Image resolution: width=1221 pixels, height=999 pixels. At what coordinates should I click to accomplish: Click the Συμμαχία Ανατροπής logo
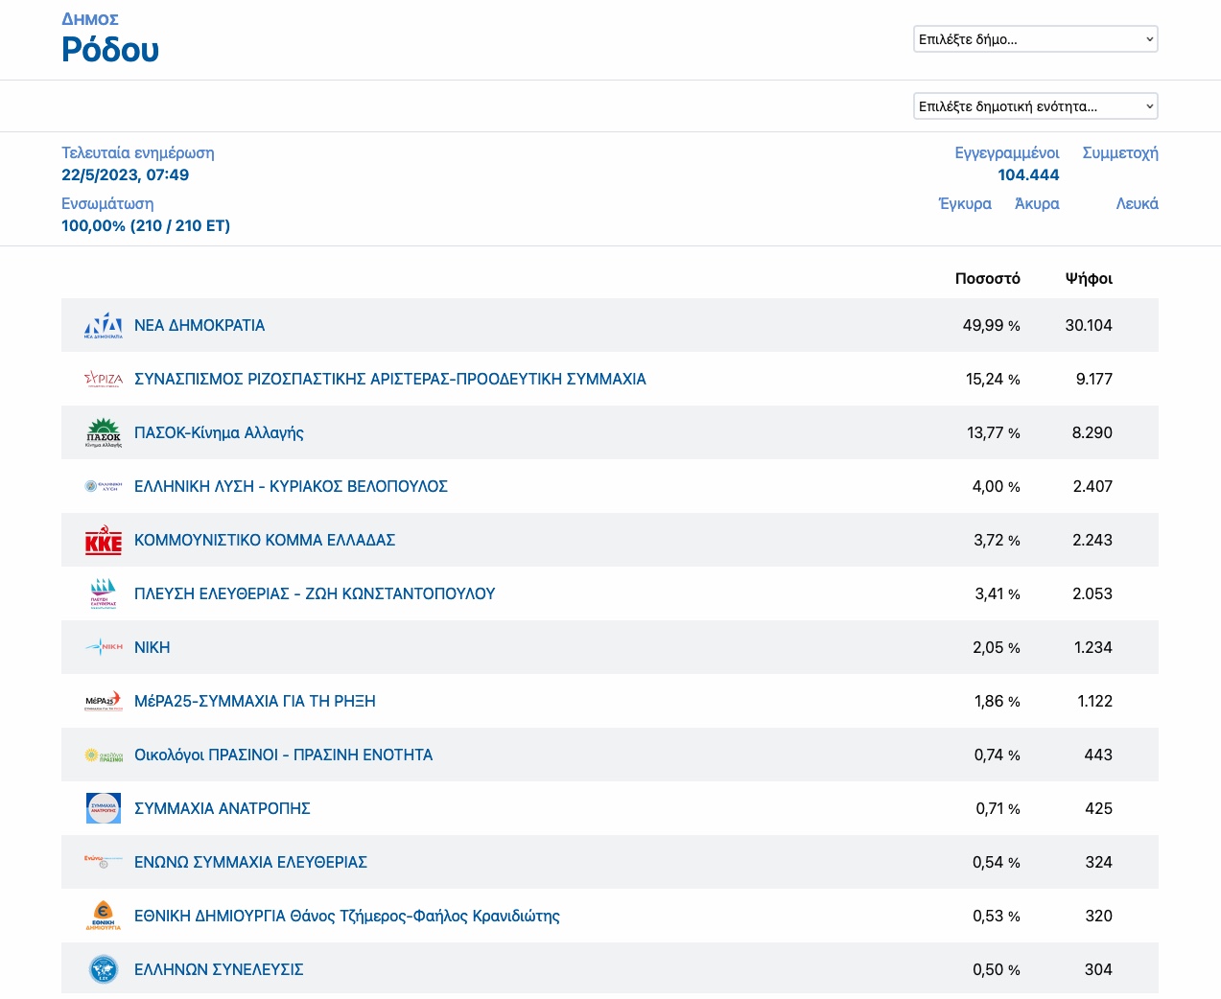104,808
